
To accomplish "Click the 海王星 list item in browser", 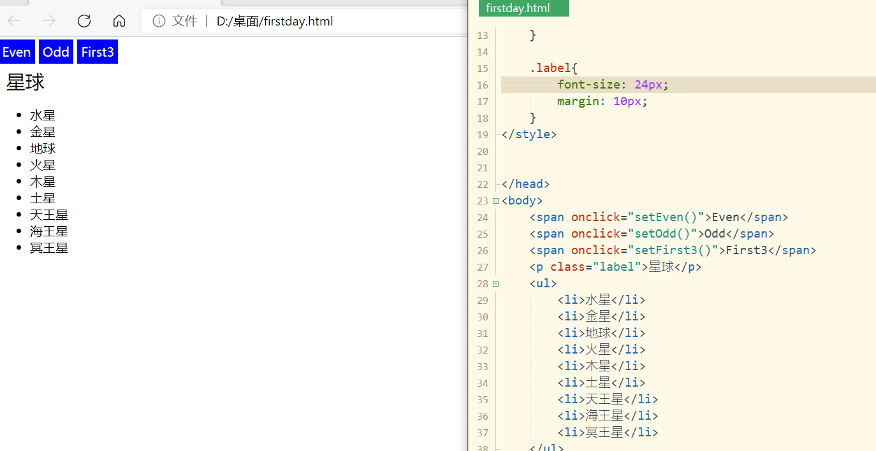I will (x=49, y=231).
